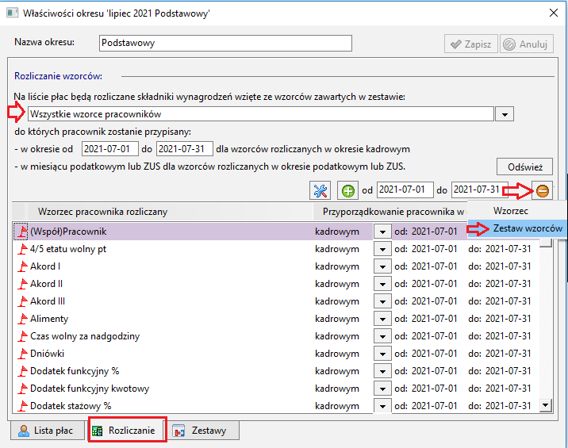
Task: Click the flag icon of 4/5 etatu wolny pt
Action: [22, 249]
